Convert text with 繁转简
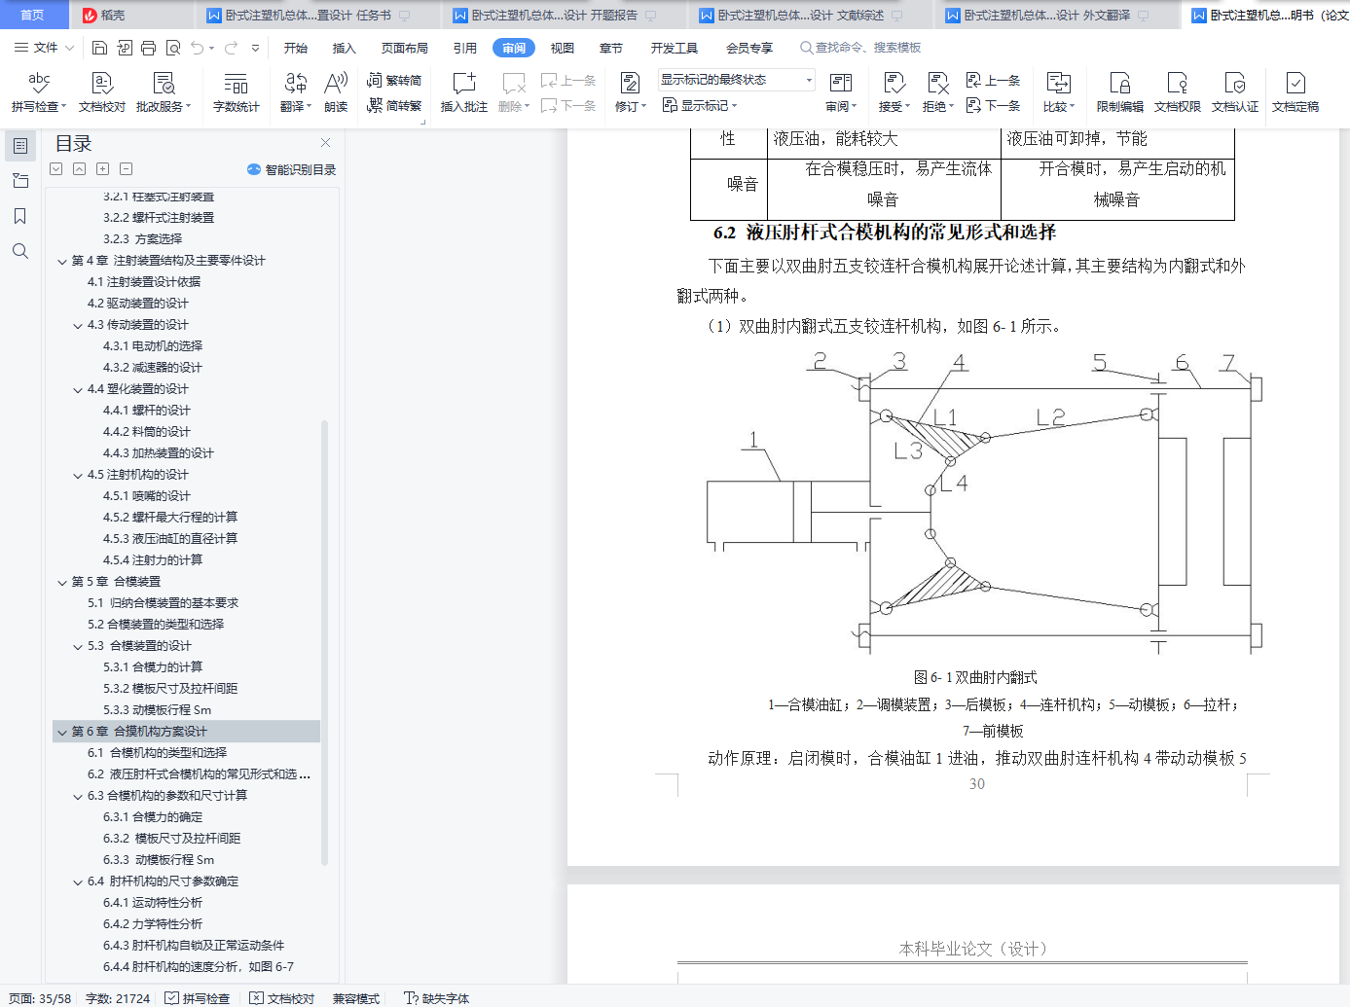The image size is (1350, 1007). coord(394,81)
